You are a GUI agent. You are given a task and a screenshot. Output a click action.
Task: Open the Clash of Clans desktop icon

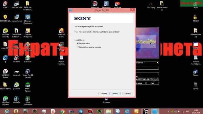click(61, 33)
